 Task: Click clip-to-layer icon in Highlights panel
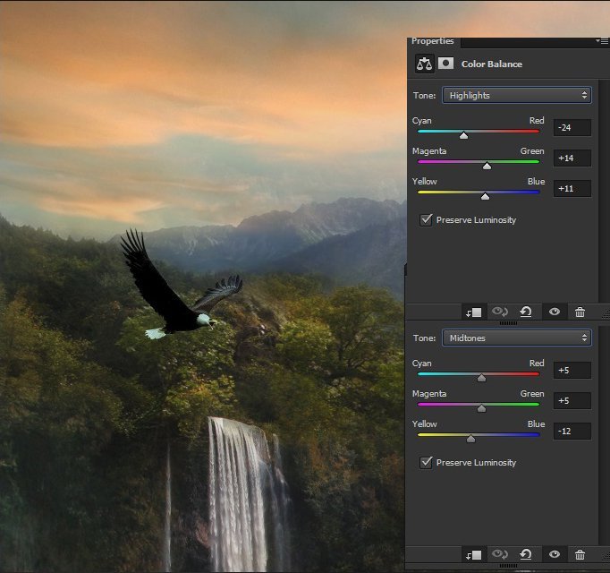tap(472, 312)
